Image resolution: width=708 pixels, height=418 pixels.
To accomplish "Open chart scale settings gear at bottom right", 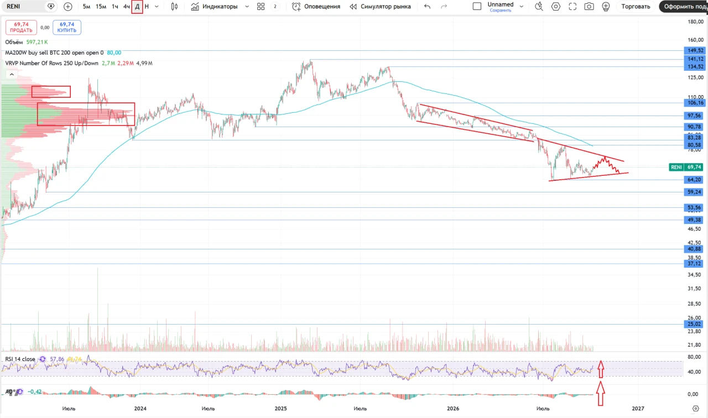I will [696, 408].
